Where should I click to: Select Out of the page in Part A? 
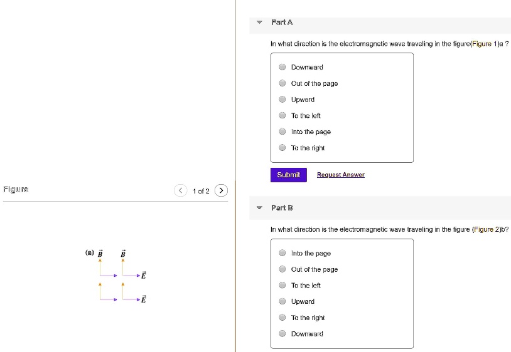(x=282, y=83)
